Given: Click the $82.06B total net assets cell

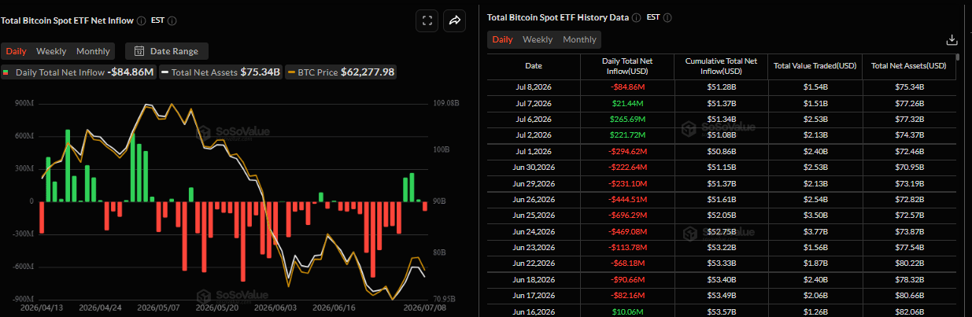Looking at the screenshot, I should (909, 311).
